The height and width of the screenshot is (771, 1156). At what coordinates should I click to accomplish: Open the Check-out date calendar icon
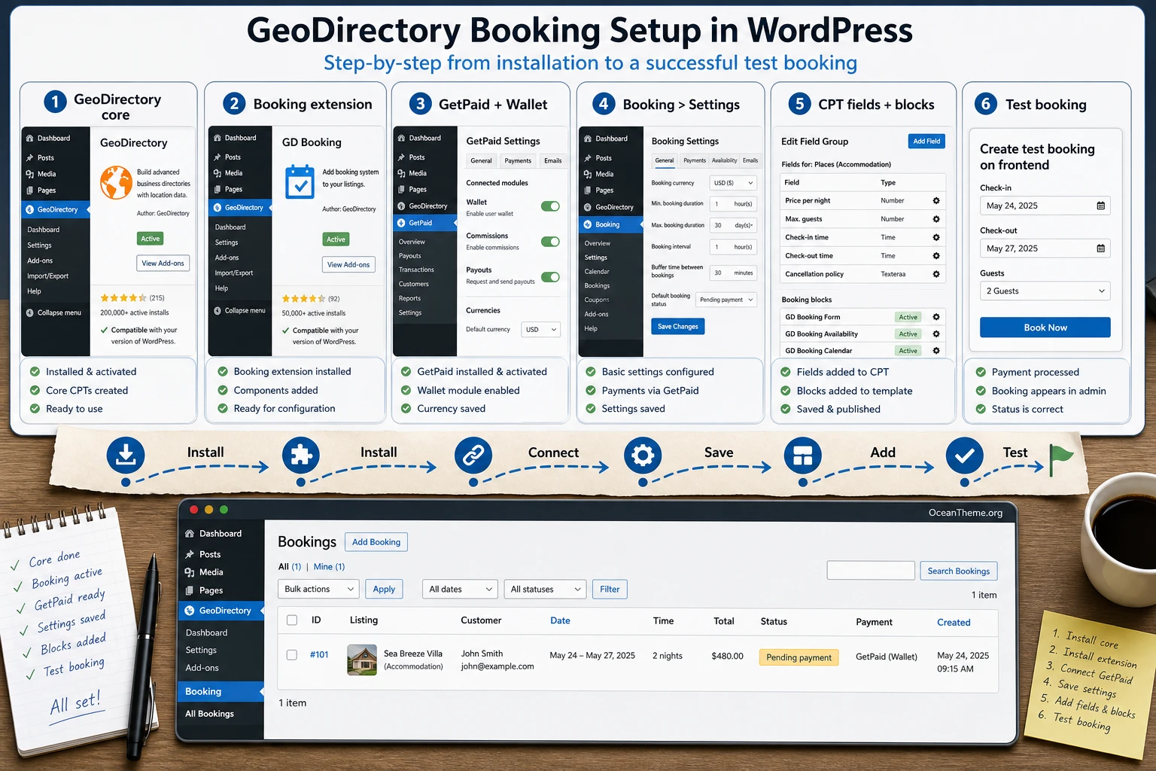pos(1100,248)
